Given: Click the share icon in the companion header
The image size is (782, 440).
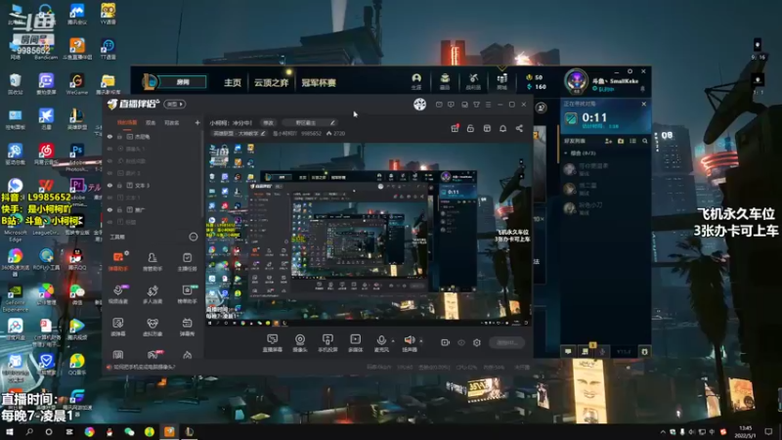Looking at the screenshot, I should (x=519, y=128).
